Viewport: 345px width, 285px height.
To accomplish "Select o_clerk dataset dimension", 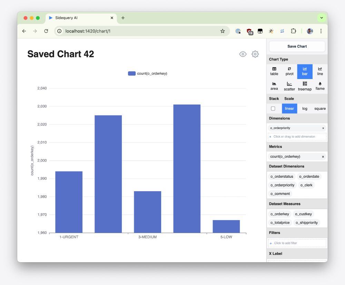I will 306,185.
